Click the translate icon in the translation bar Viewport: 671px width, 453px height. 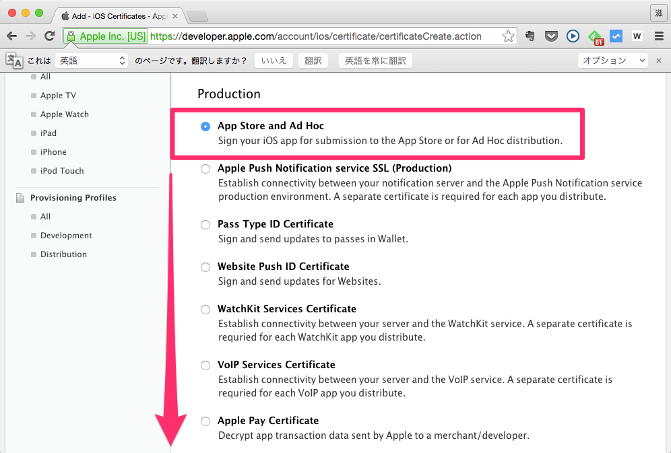pos(14,61)
